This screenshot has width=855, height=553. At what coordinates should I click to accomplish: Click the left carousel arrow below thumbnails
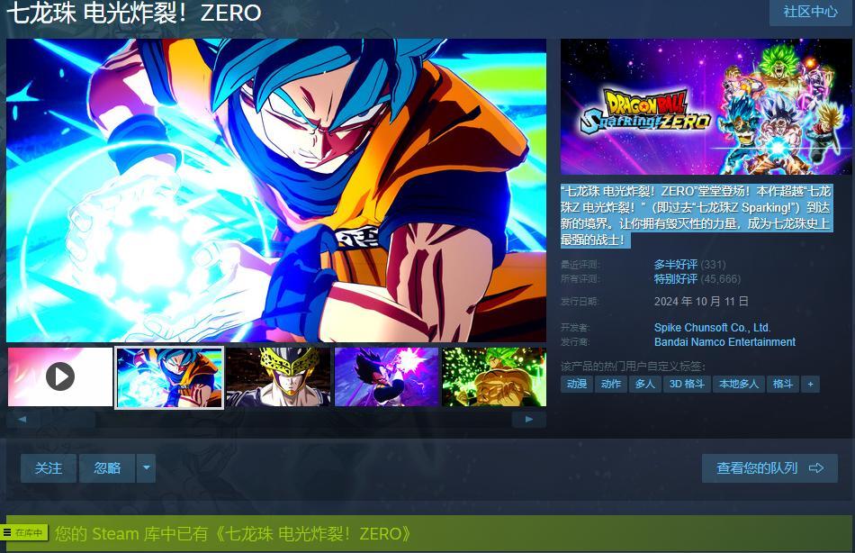coord(22,420)
